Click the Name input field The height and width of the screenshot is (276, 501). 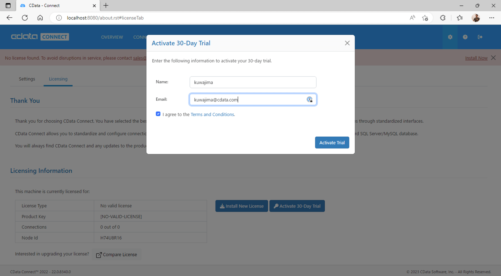(x=253, y=82)
